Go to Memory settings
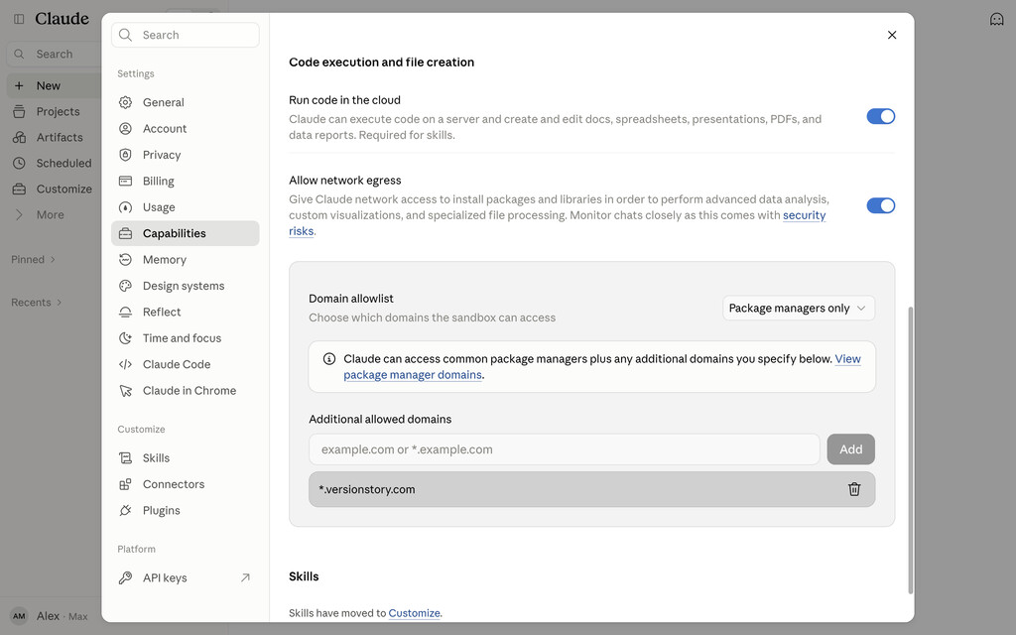The image size is (1016, 635). [x=186, y=260]
